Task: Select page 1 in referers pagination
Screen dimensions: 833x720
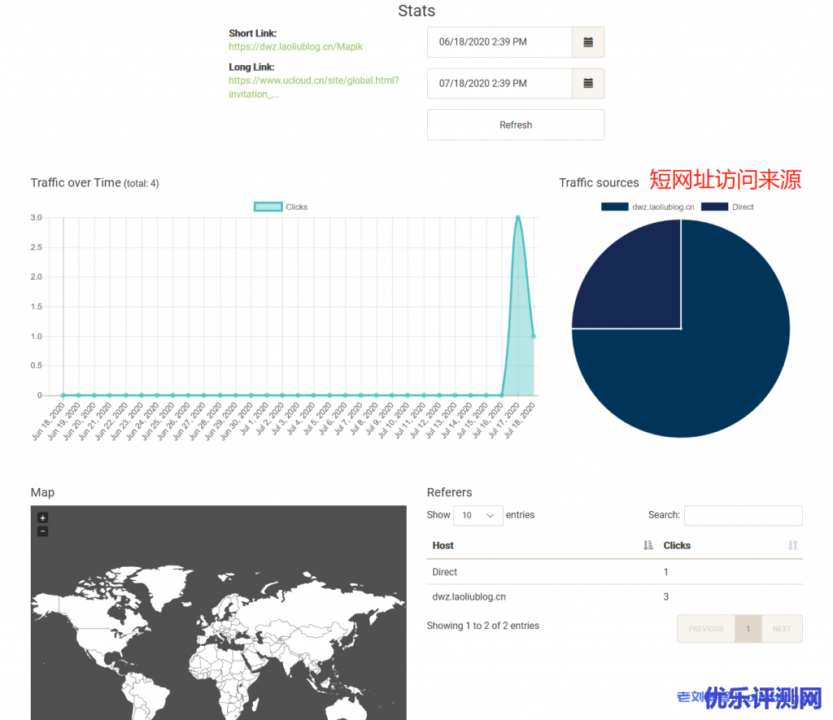Action: tap(748, 629)
